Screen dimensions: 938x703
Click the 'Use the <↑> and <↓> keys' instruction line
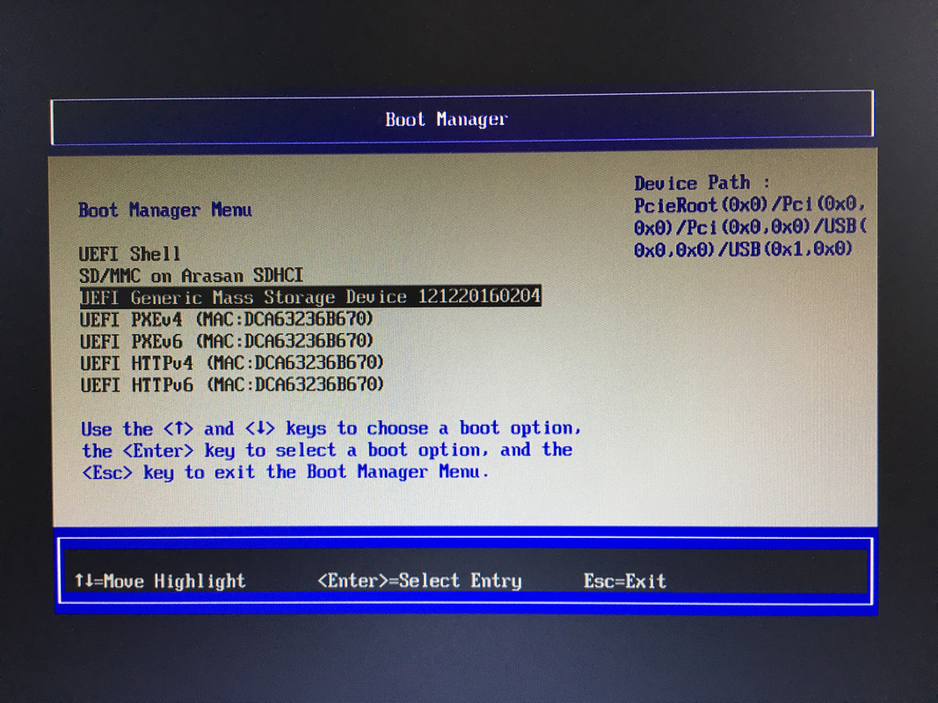click(x=331, y=429)
